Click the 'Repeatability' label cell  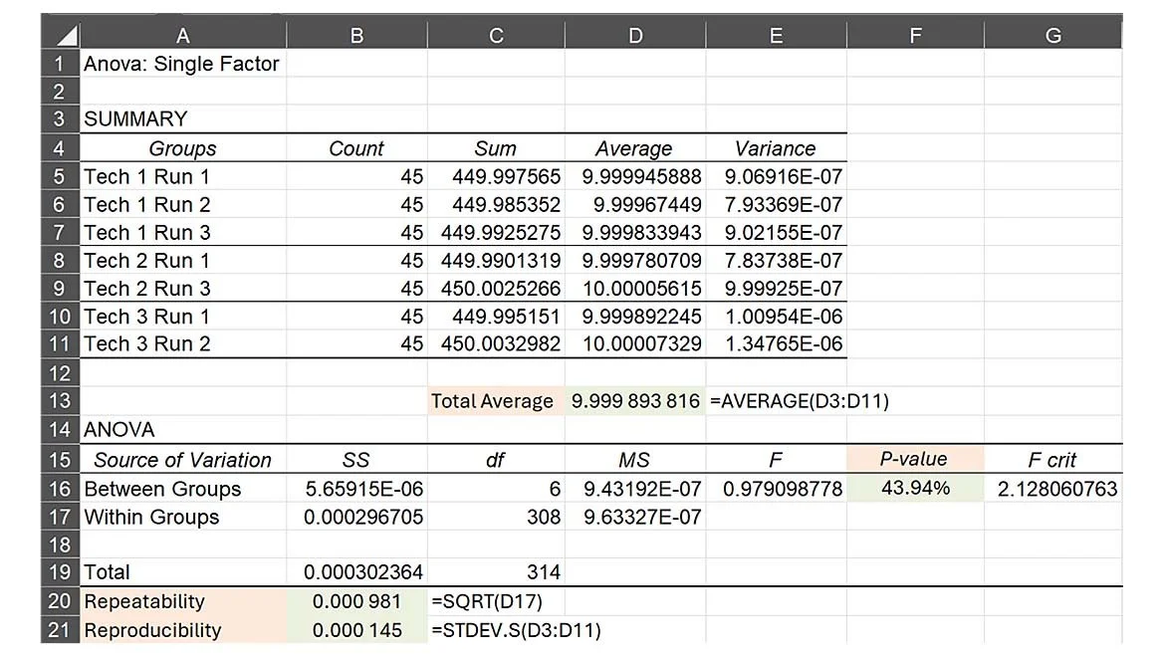183,601
